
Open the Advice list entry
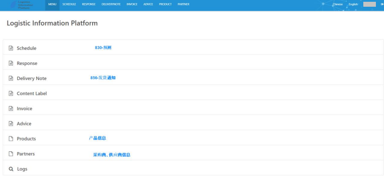pos(193,123)
